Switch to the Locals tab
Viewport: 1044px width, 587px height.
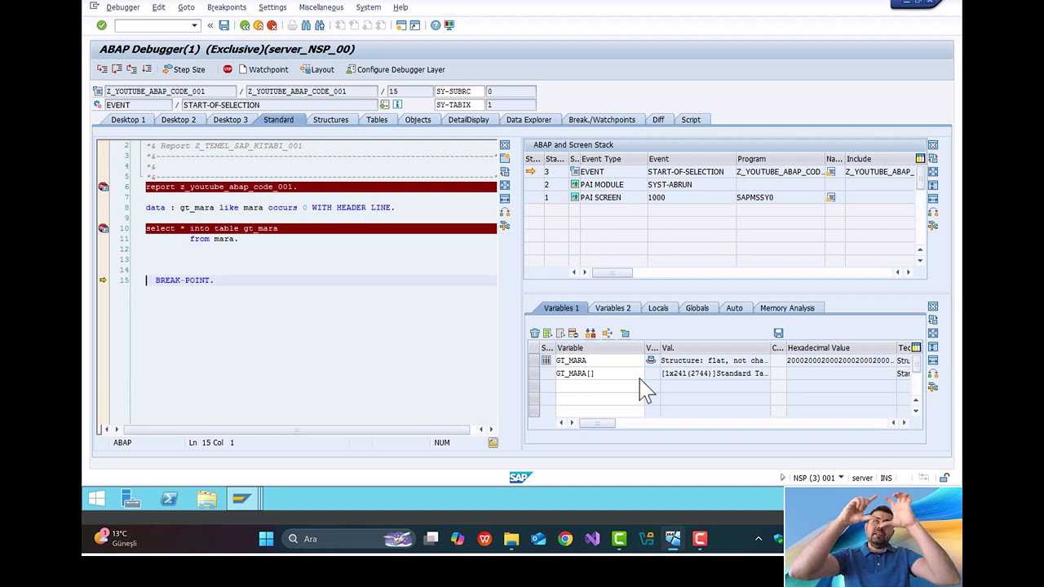(658, 308)
